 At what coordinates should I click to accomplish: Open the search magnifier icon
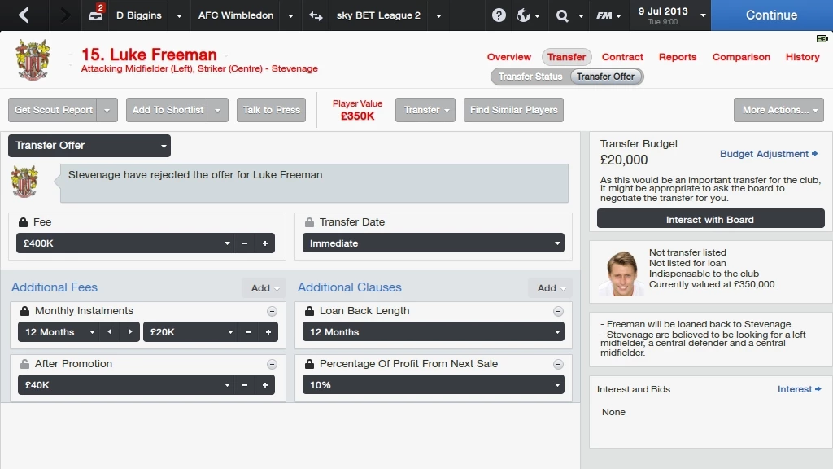[x=562, y=15]
